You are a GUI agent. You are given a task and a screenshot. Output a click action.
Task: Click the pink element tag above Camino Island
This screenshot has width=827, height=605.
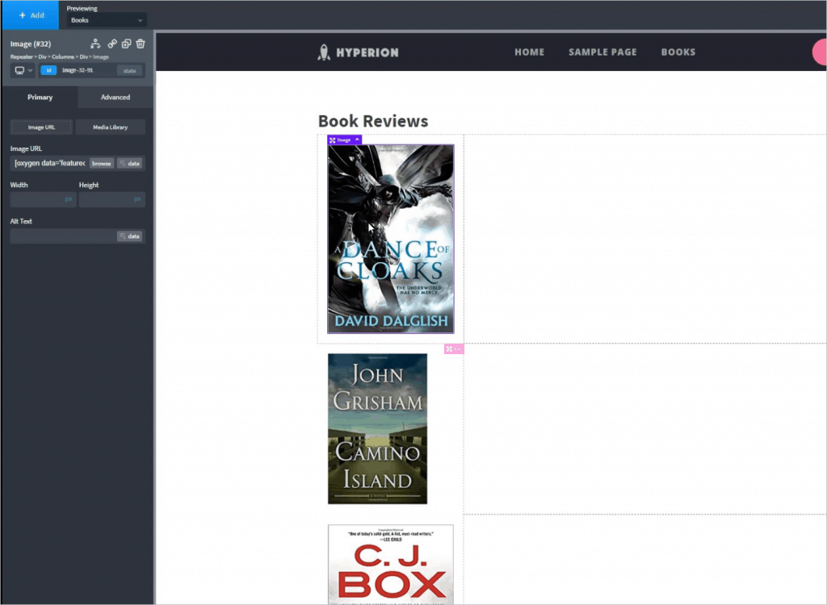pyautogui.click(x=454, y=348)
